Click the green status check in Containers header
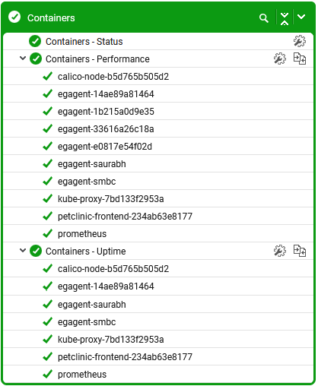This screenshot has height=386, width=318. point(14,17)
